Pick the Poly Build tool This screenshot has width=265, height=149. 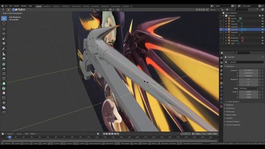pyautogui.click(x=4, y=84)
